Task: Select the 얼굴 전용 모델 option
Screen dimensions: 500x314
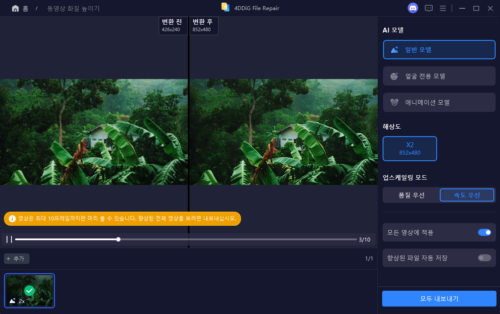Action: 439,76
